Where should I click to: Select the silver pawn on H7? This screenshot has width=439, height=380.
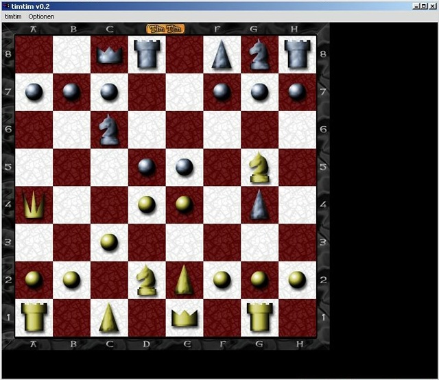click(297, 92)
